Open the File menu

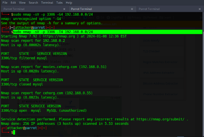click(x=5, y=2)
